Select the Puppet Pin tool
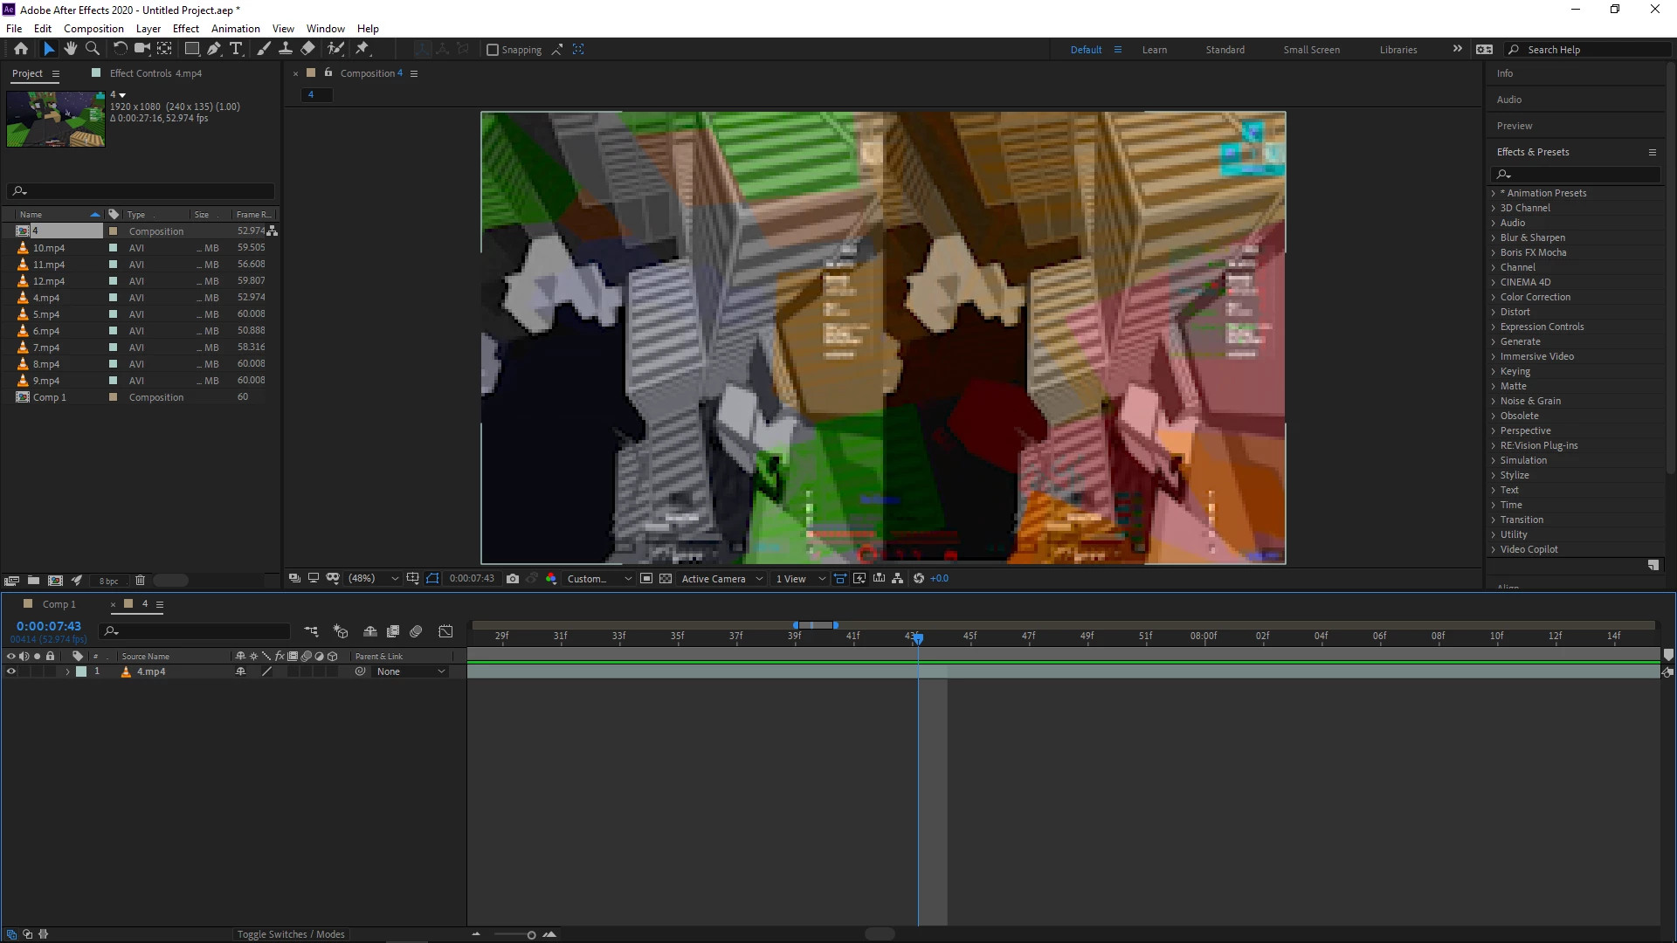Viewport: 1677px width, 943px height. tap(362, 49)
